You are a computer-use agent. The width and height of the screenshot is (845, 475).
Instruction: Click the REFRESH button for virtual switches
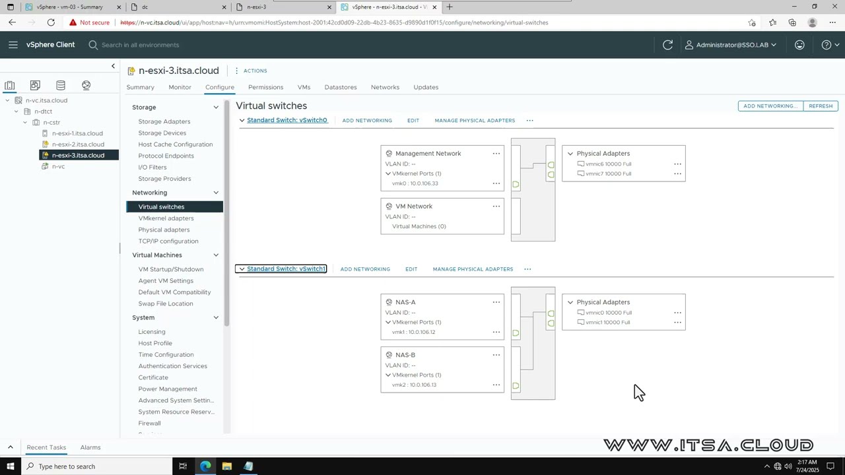point(821,106)
